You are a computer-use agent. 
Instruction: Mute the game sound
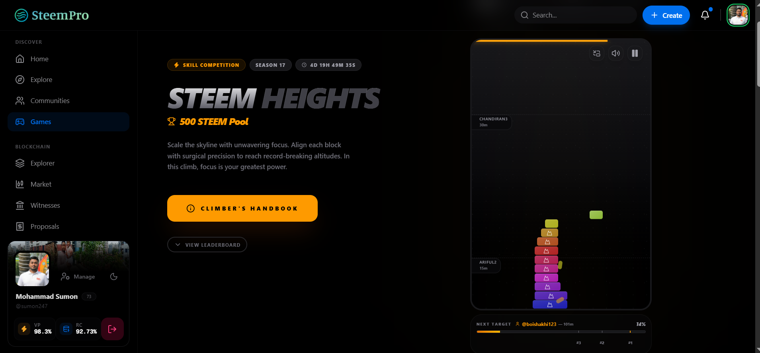point(616,53)
